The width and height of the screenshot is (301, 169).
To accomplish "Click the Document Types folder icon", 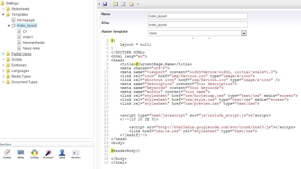I will (8, 82).
